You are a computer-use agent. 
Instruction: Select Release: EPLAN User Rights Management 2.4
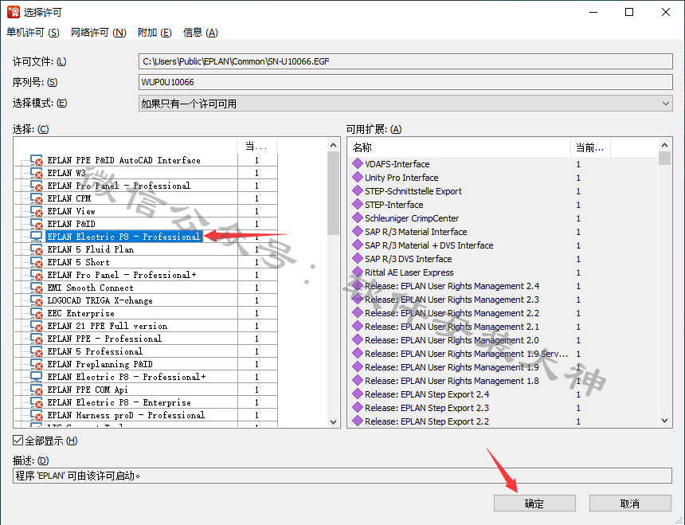point(452,286)
